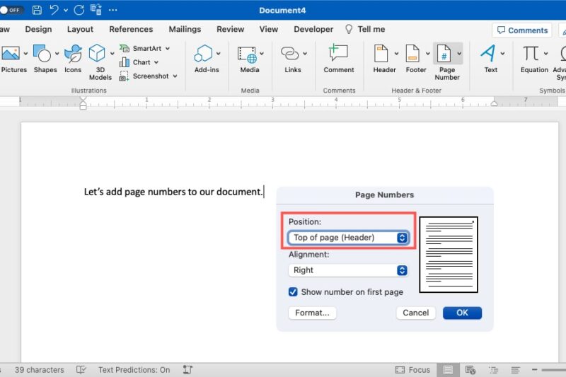The width and height of the screenshot is (566, 377).
Task: Click the 39 characters count in status bar
Action: 39,370
